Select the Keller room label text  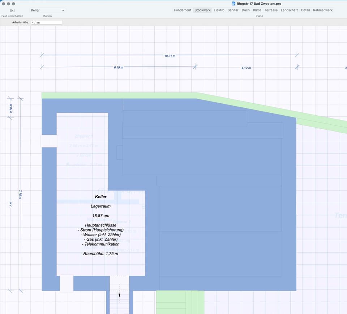click(x=101, y=197)
